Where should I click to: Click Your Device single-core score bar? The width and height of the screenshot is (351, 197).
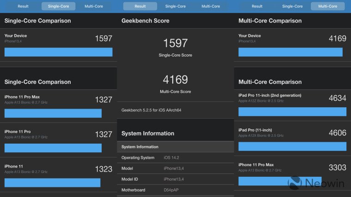coord(59,52)
